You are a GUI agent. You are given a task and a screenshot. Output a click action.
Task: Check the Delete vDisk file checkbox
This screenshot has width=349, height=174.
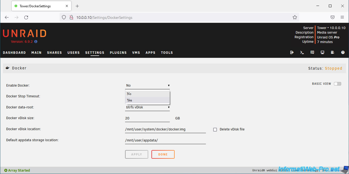pos(215,129)
